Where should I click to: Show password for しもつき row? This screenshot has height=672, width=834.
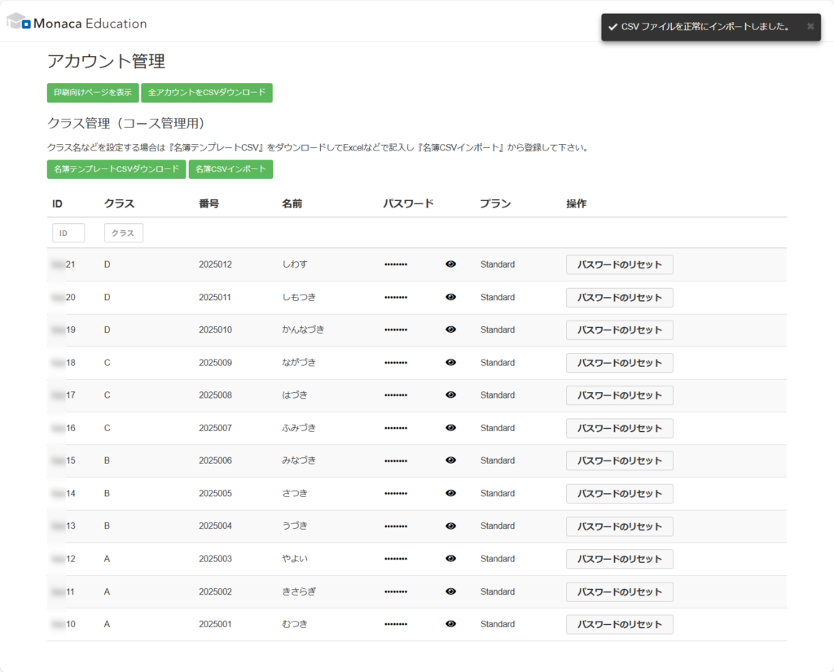point(450,297)
